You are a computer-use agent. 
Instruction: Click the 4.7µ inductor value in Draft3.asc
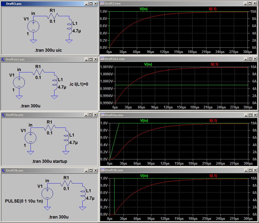point(77,31)
